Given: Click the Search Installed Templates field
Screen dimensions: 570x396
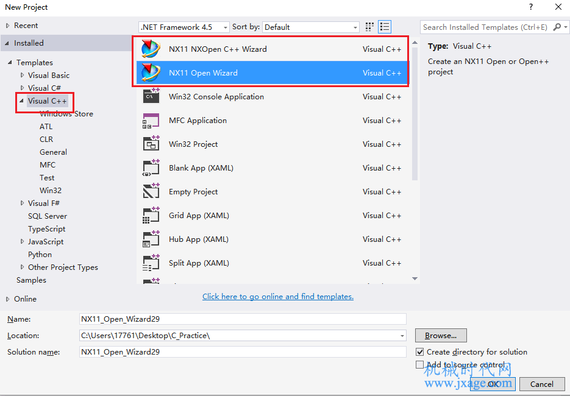Looking at the screenshot, I should (485, 27).
